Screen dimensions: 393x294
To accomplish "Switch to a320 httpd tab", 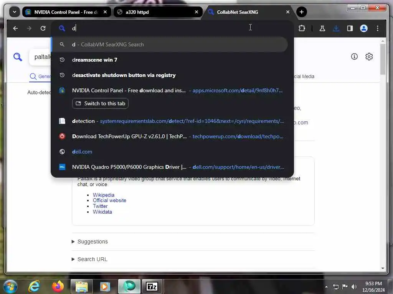I will point(158,12).
